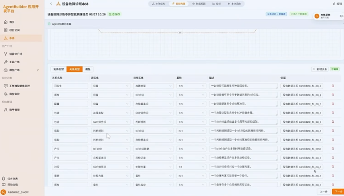Image resolution: width=344 pixels, height=196 pixels.
Task: Click description field of the 需要 row
Action: pos(243,176)
